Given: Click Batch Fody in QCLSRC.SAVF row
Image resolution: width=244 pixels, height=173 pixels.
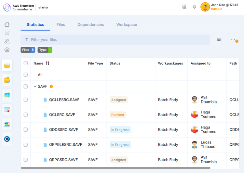Looking at the screenshot, I should pos(168,115).
